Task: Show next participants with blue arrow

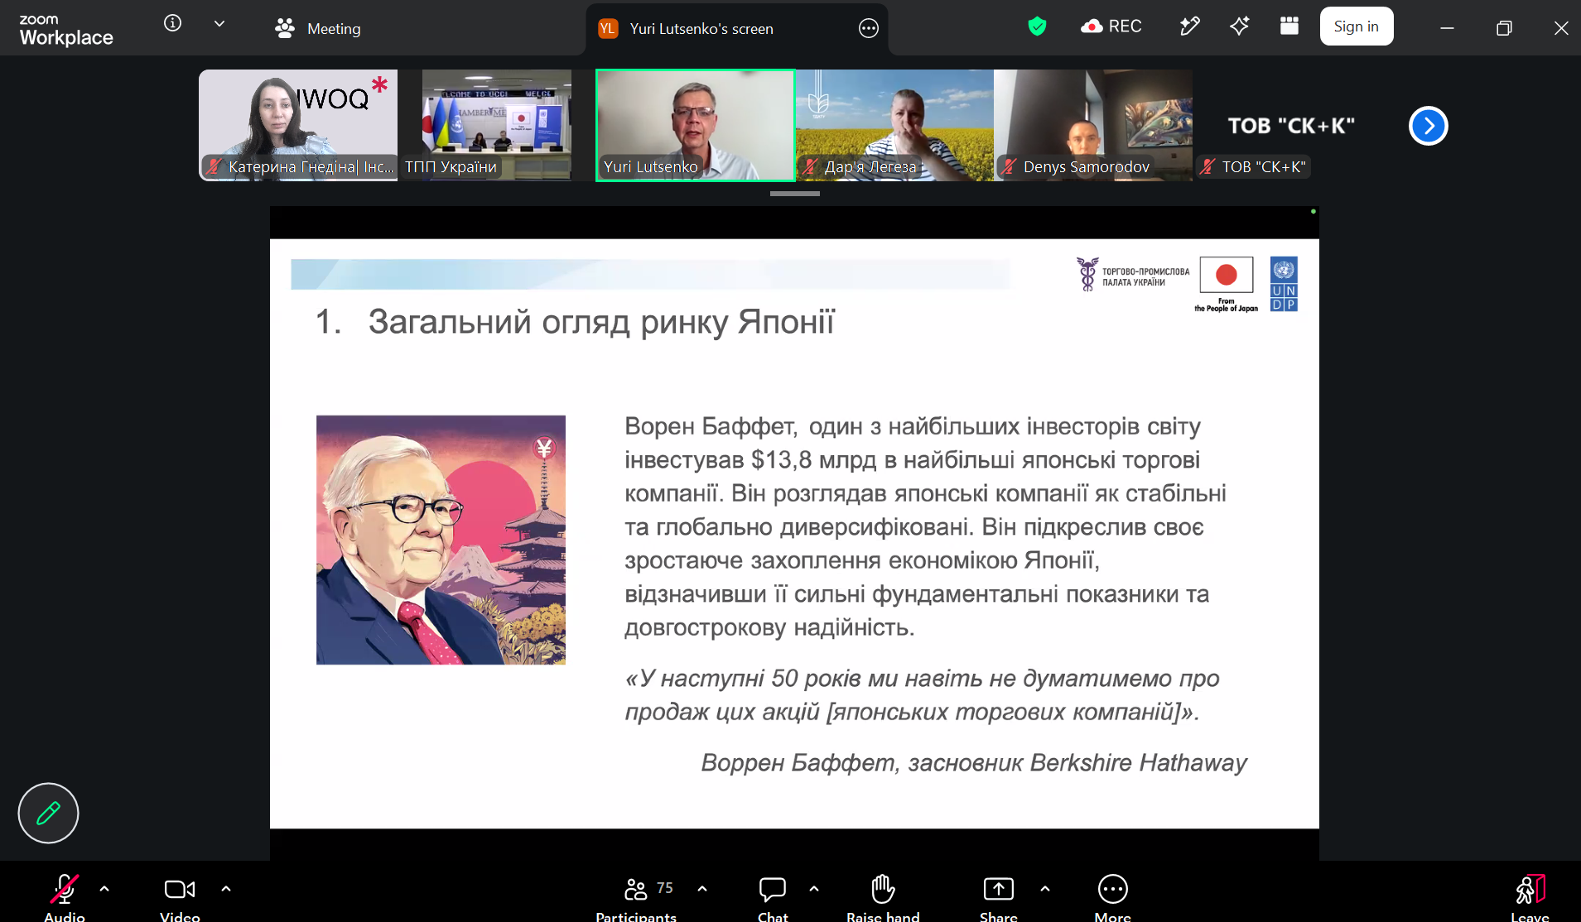Action: (x=1428, y=126)
